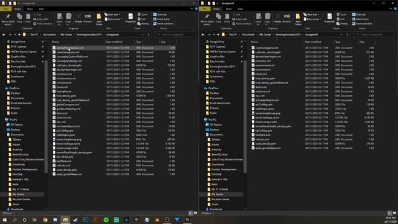Click Move to in left window ribbon

pos(60,19)
